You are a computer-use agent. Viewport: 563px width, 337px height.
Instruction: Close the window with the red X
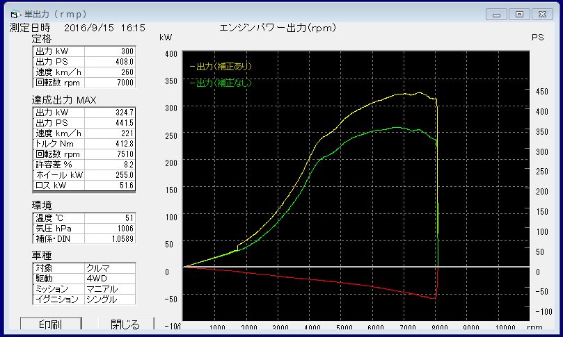tap(543, 13)
